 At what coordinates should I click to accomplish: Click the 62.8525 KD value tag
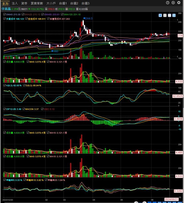click(x=178, y=96)
